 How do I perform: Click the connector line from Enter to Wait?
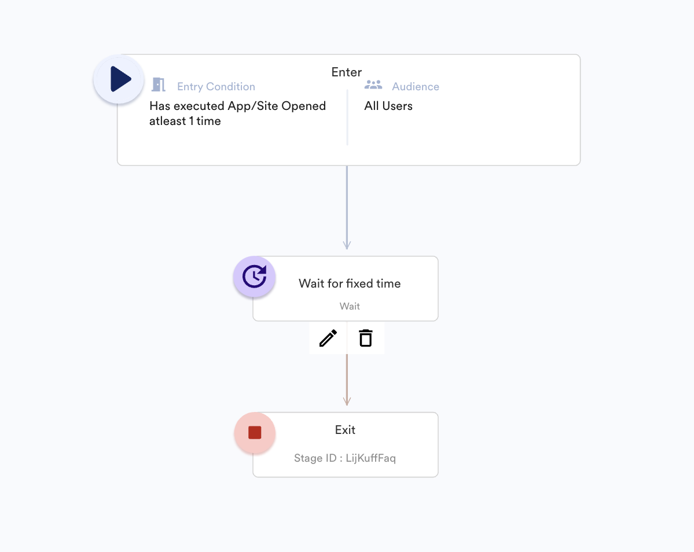pos(347,203)
